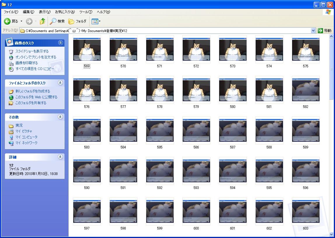Click the My Computer icon in sidebar
Viewport: 335px width, 238px height.
pyautogui.click(x=11, y=137)
